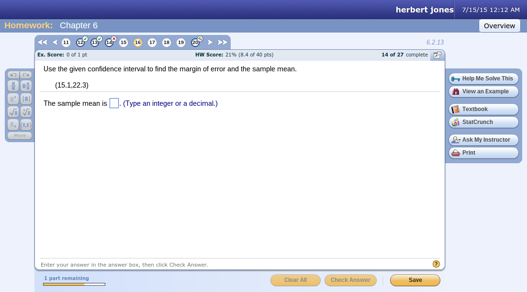
Task: Click Help Me Solve This
Action: pos(483,78)
